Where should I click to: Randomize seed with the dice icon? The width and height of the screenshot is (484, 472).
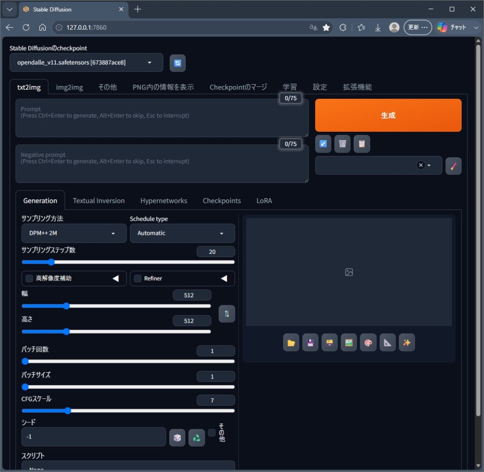177,438
